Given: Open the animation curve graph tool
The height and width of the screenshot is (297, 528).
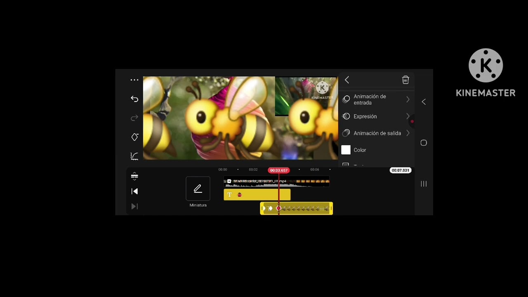Looking at the screenshot, I should tap(134, 156).
